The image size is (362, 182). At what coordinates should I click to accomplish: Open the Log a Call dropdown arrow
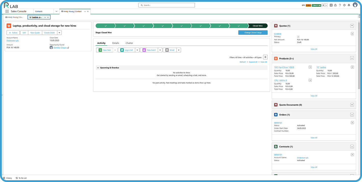(137, 50)
